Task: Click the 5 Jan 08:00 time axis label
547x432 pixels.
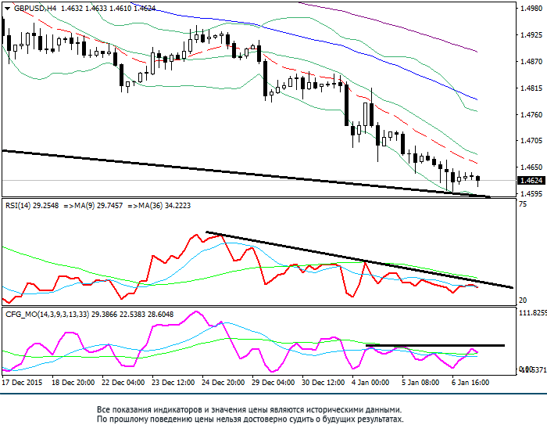Action: 420,383
